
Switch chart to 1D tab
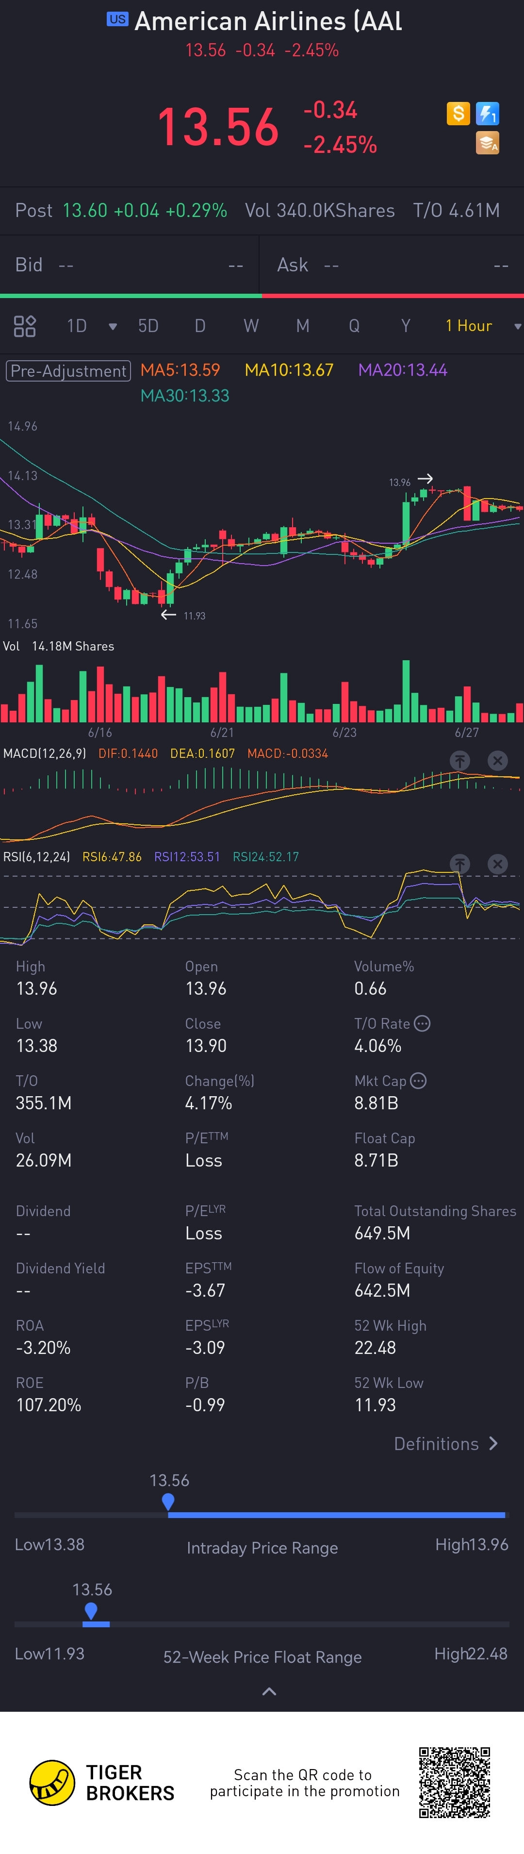tap(76, 326)
